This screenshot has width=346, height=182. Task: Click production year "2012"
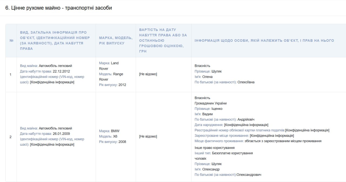(x=122, y=85)
